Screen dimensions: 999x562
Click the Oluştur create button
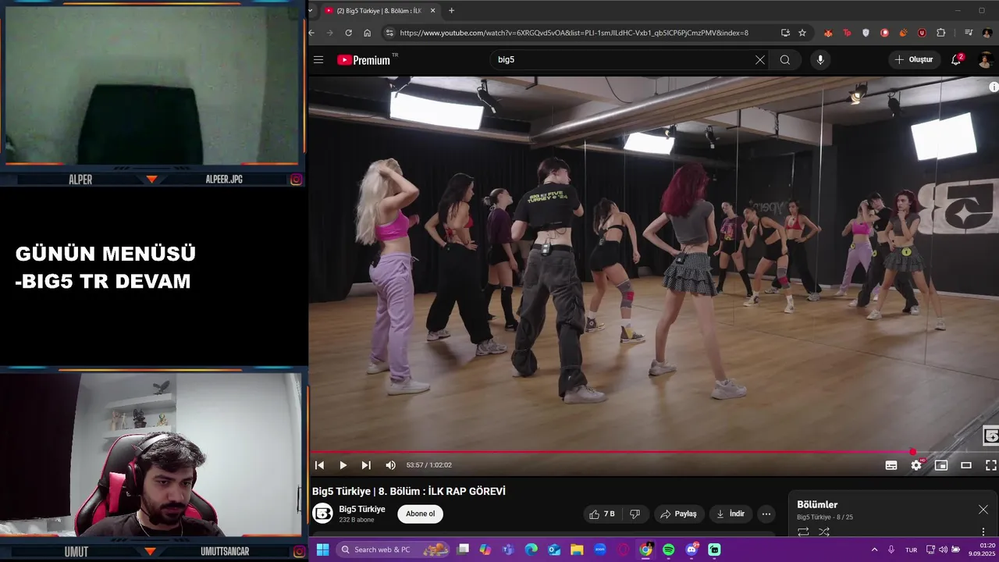coord(914,59)
